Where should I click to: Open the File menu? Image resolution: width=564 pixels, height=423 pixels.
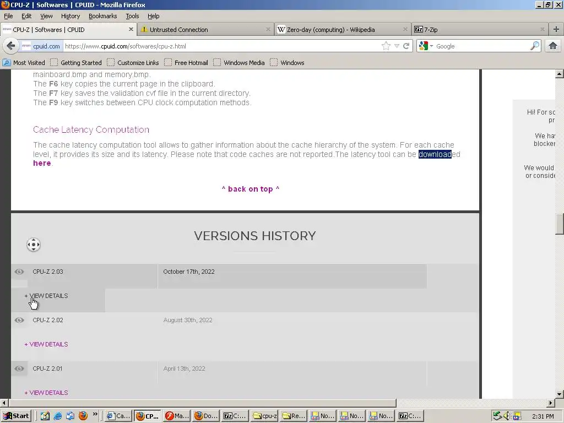pyautogui.click(x=8, y=16)
